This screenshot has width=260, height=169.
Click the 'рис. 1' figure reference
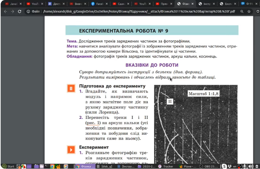(93, 123)
